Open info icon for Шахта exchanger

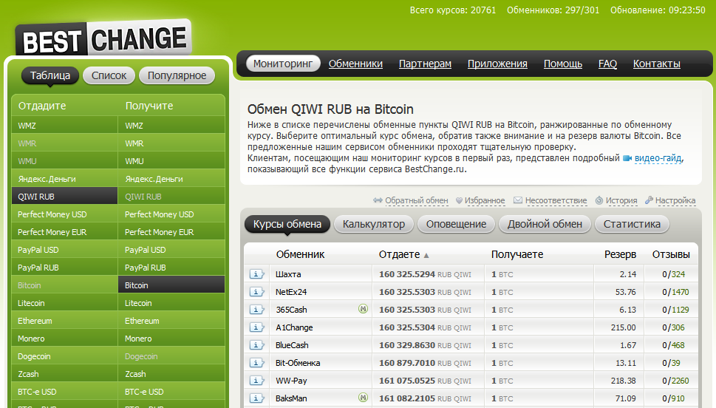click(256, 274)
